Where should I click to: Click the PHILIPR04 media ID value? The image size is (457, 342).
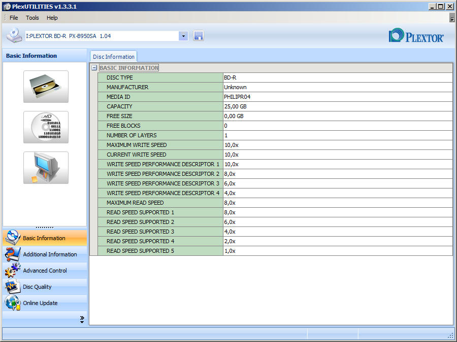click(x=237, y=97)
